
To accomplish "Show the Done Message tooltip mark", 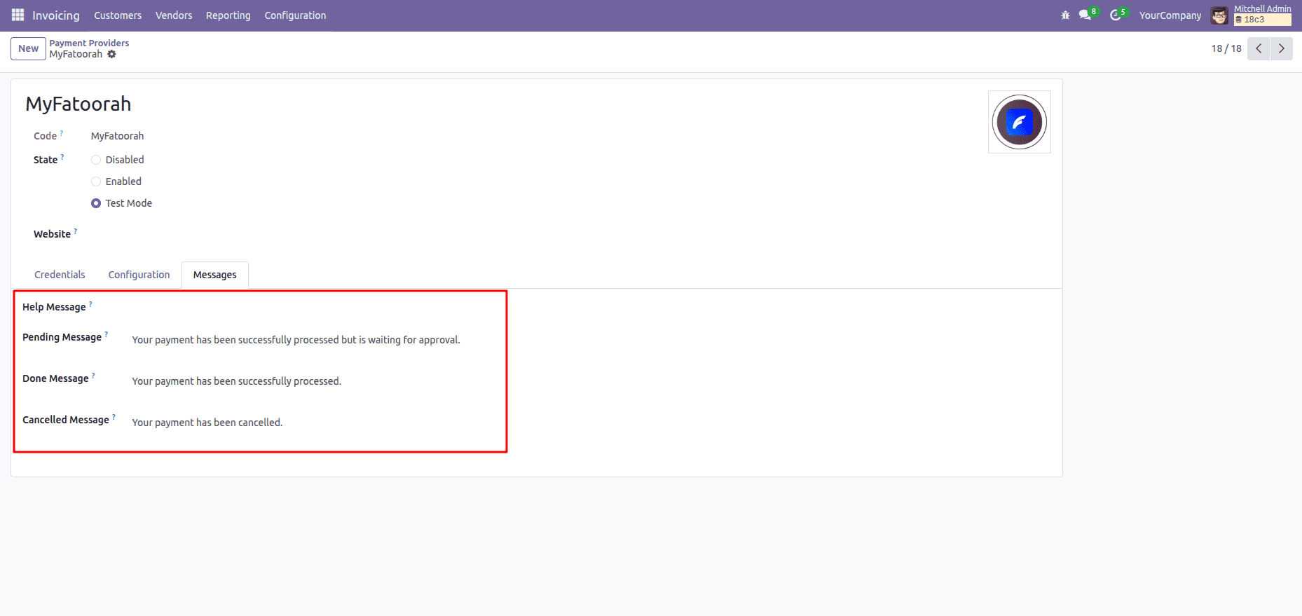I will [93, 375].
